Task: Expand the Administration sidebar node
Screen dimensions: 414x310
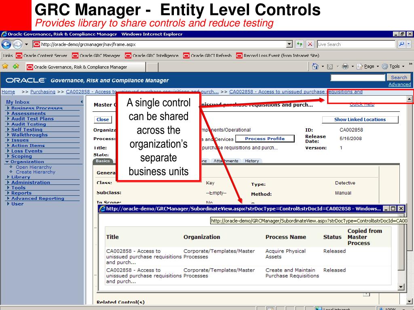Action: (x=8, y=182)
